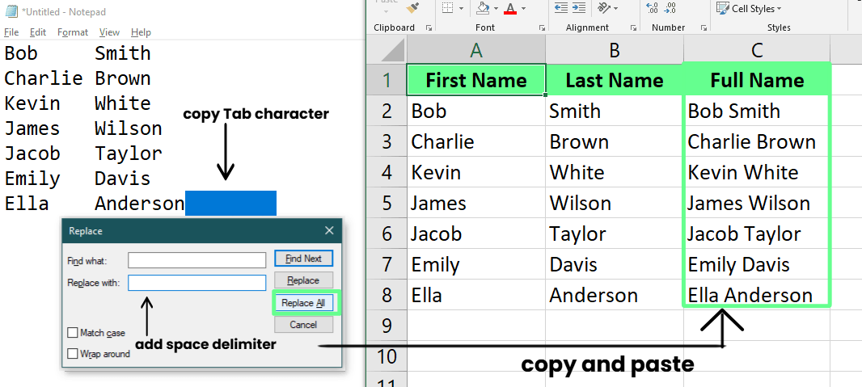
Task: Click the Font Color letter A icon
Action: (x=511, y=8)
